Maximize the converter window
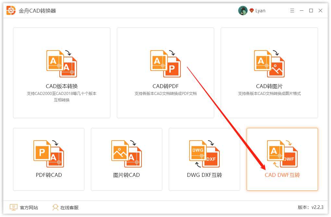331x217 pixels. coord(311,11)
